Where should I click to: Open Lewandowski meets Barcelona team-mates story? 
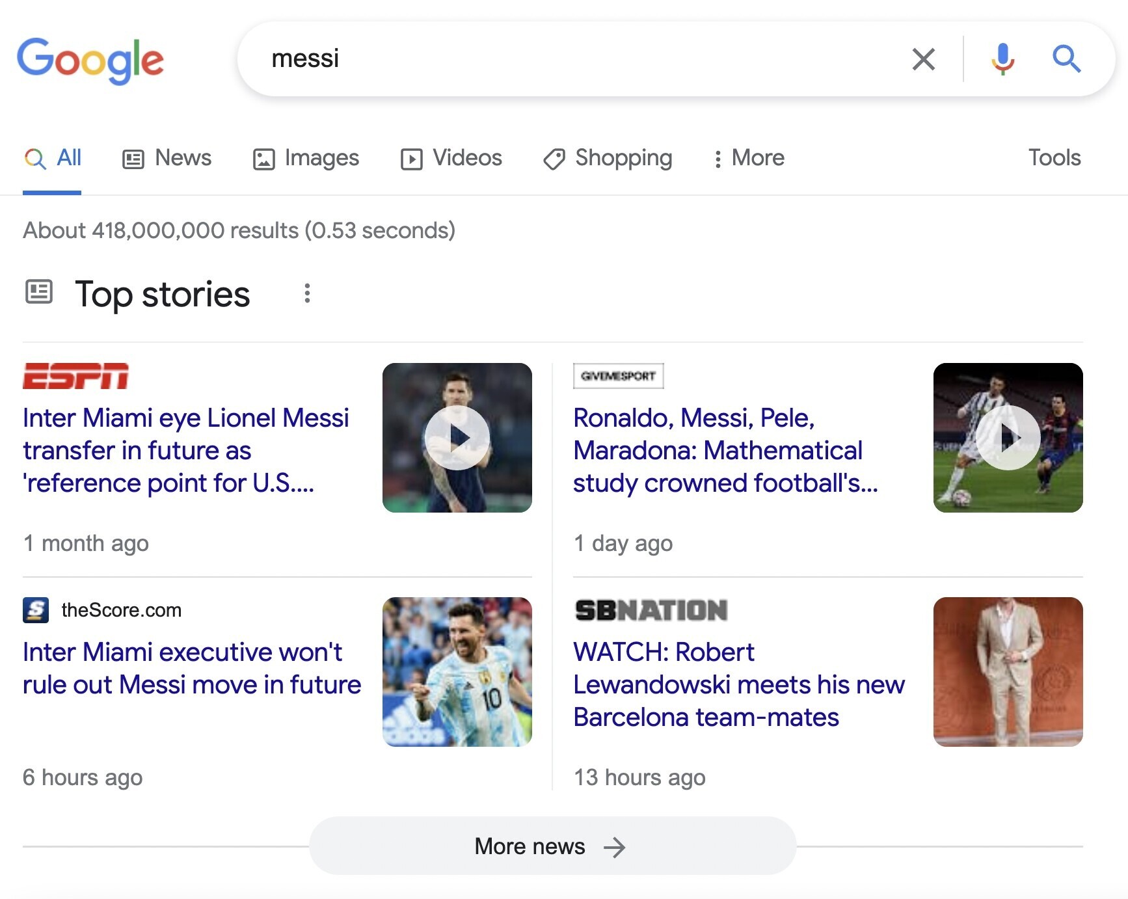coord(738,684)
